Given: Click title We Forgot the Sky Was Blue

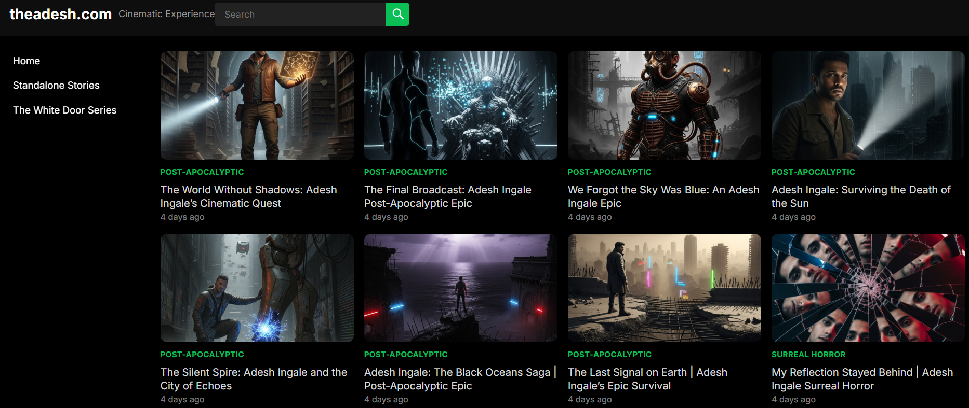Looking at the screenshot, I should pyautogui.click(x=663, y=196).
